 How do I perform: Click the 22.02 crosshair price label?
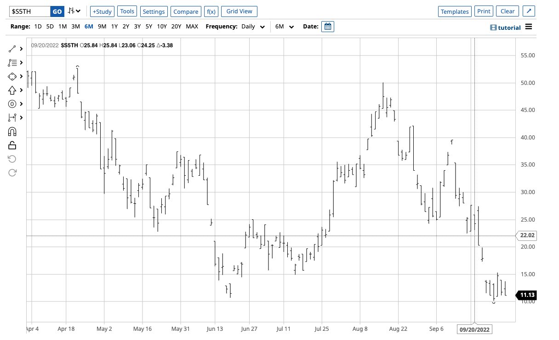tap(526, 235)
